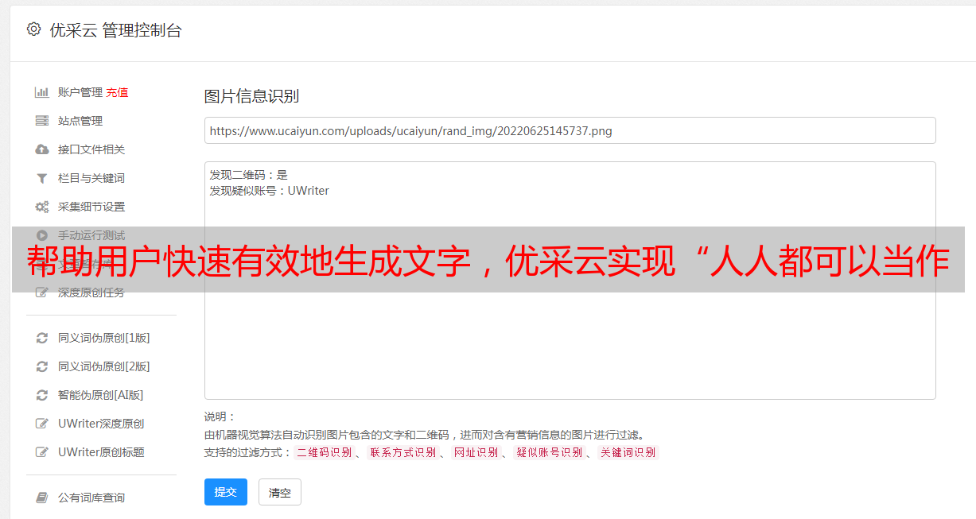
Task: Open 公有词库查询
Action: tap(91, 498)
